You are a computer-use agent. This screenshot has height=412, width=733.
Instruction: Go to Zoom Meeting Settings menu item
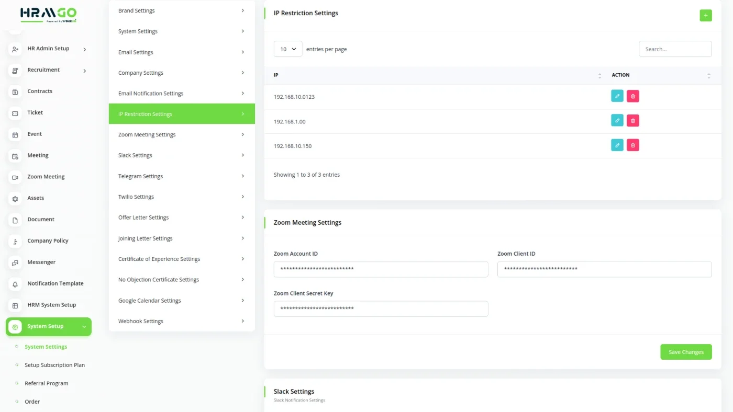182,135
